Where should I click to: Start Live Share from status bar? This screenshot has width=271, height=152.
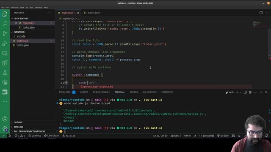tap(51, 136)
